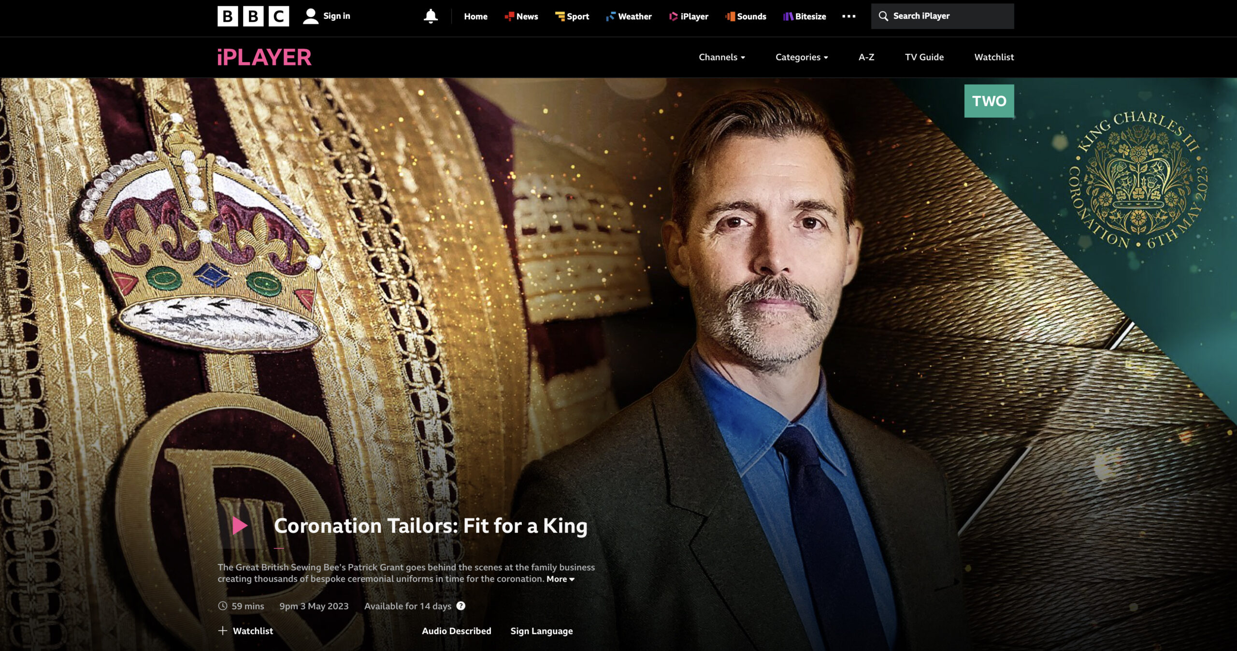Play Coronation Tailors: Fit for a King
The image size is (1237, 651).
[240, 526]
